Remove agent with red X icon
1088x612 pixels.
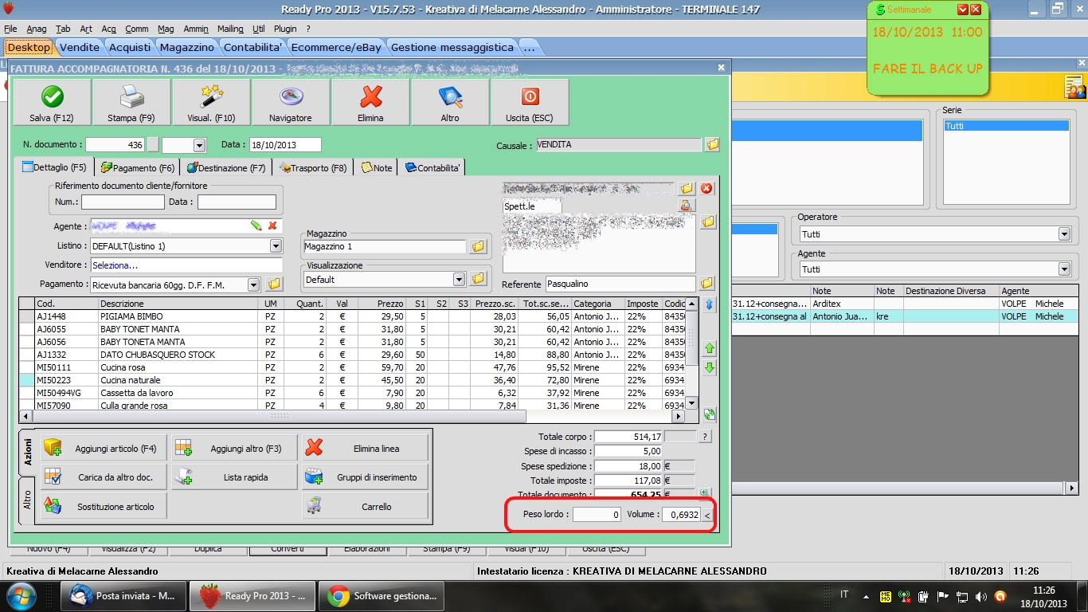tap(272, 226)
